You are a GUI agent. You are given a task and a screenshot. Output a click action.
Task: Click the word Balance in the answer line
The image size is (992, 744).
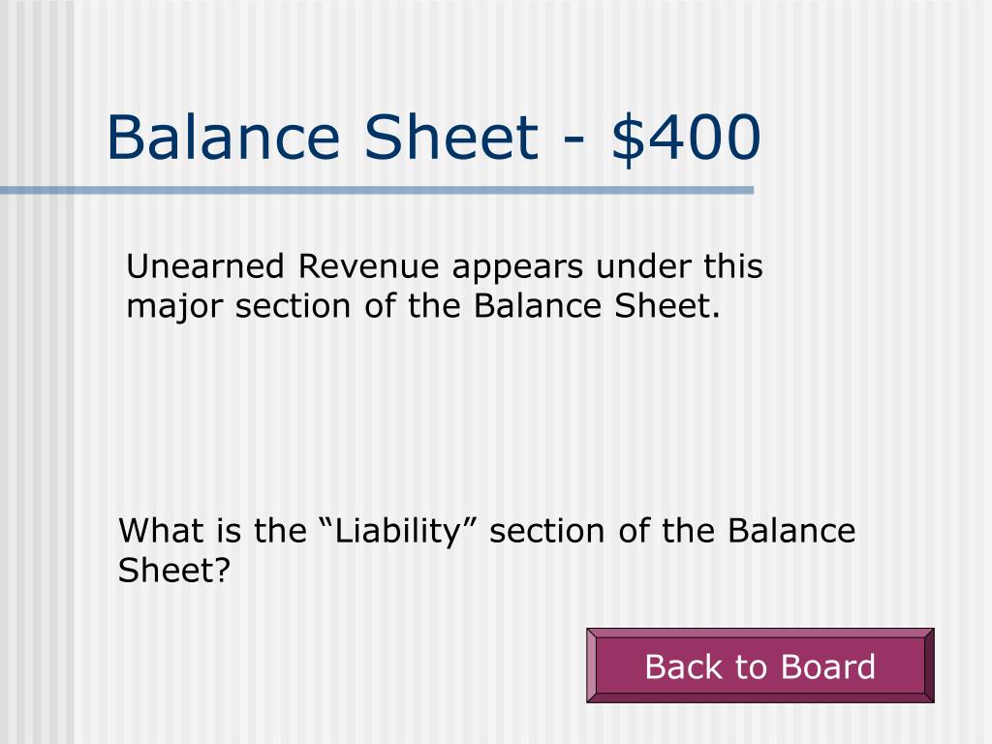point(791,532)
